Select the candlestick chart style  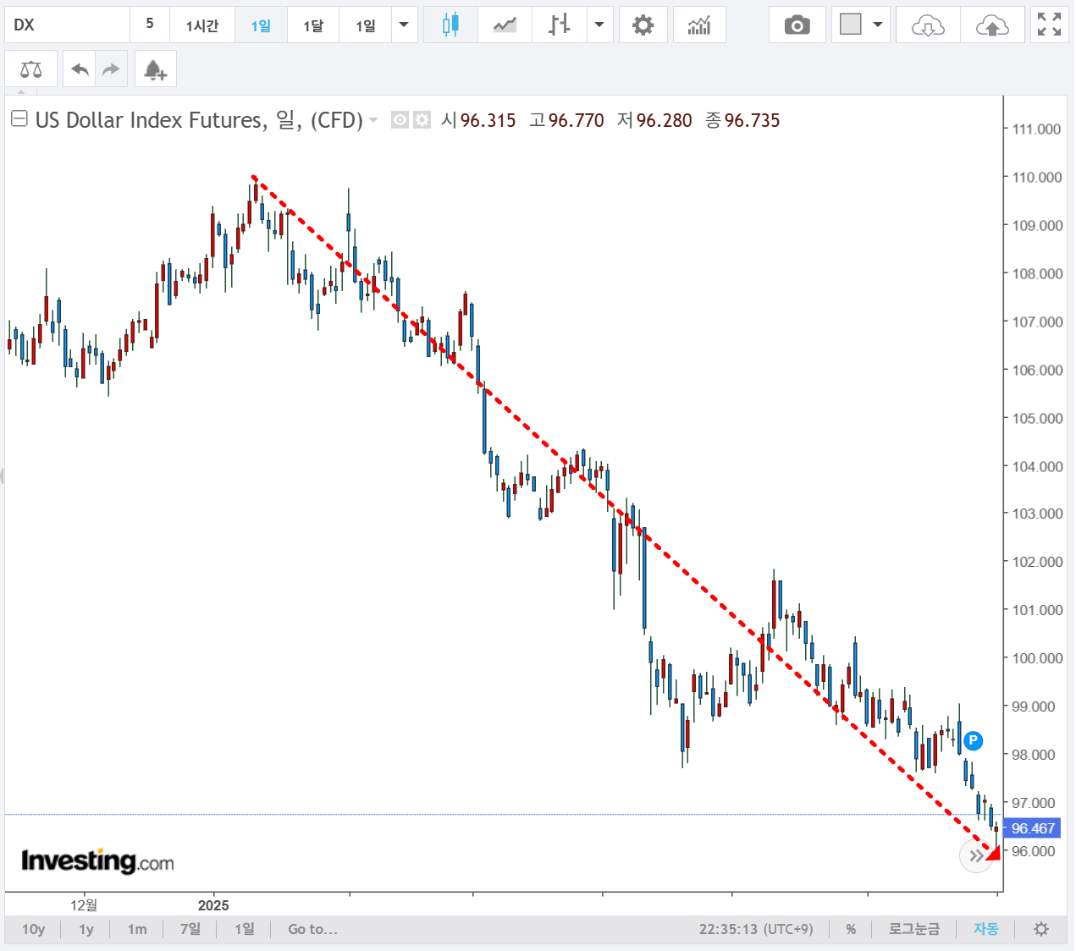pos(450,25)
